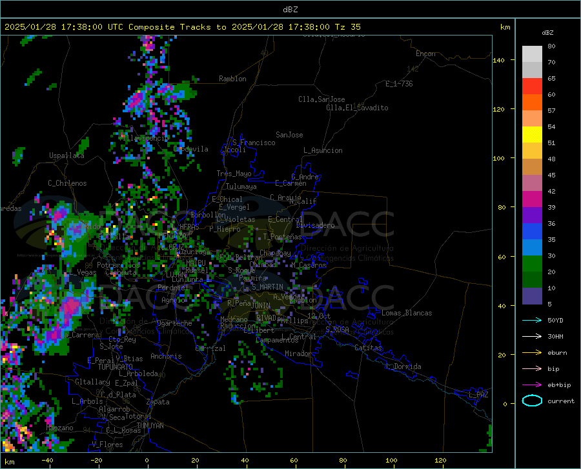
Task: Click the timestamp header '2025/01/28 17:38:00 UTC Composite'
Action: [x=90, y=27]
